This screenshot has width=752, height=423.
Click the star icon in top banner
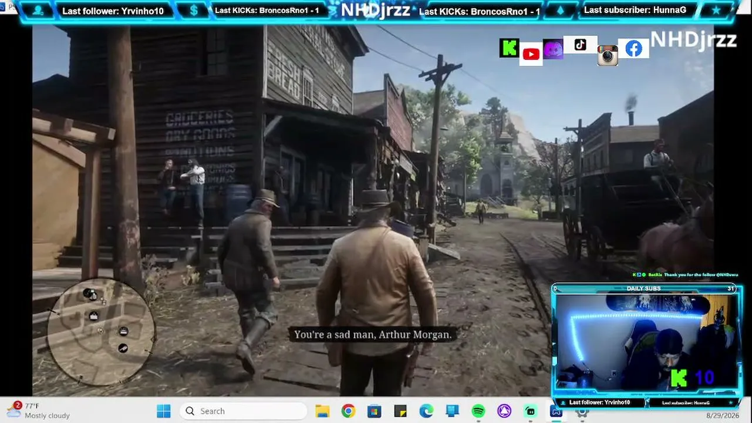(x=716, y=11)
